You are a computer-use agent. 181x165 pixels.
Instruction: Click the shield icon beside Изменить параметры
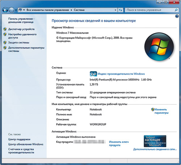153,110
